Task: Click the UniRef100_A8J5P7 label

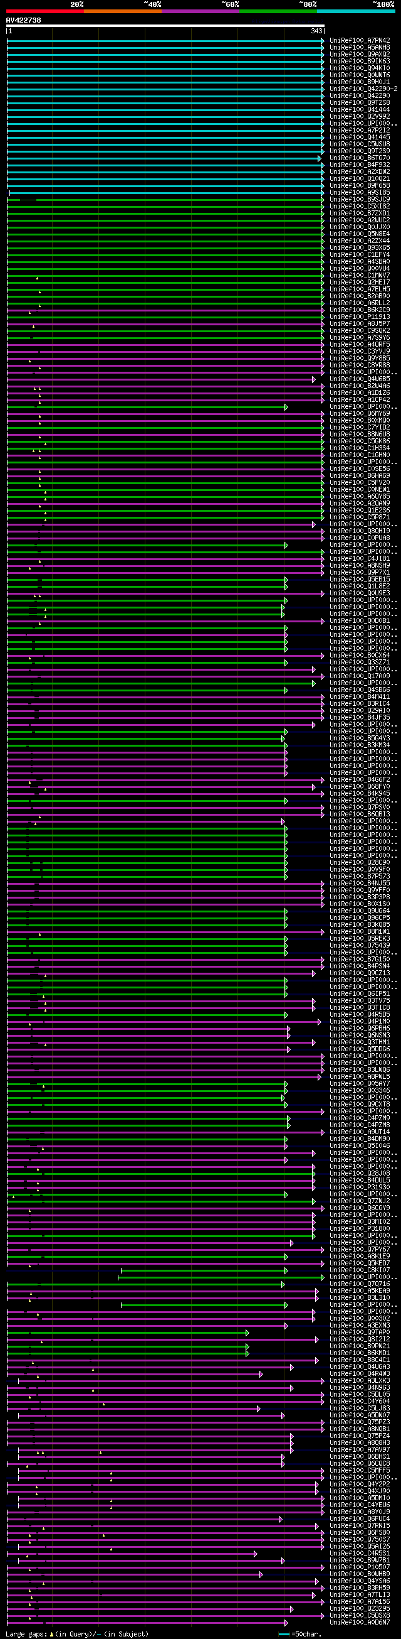Action: pos(360,324)
